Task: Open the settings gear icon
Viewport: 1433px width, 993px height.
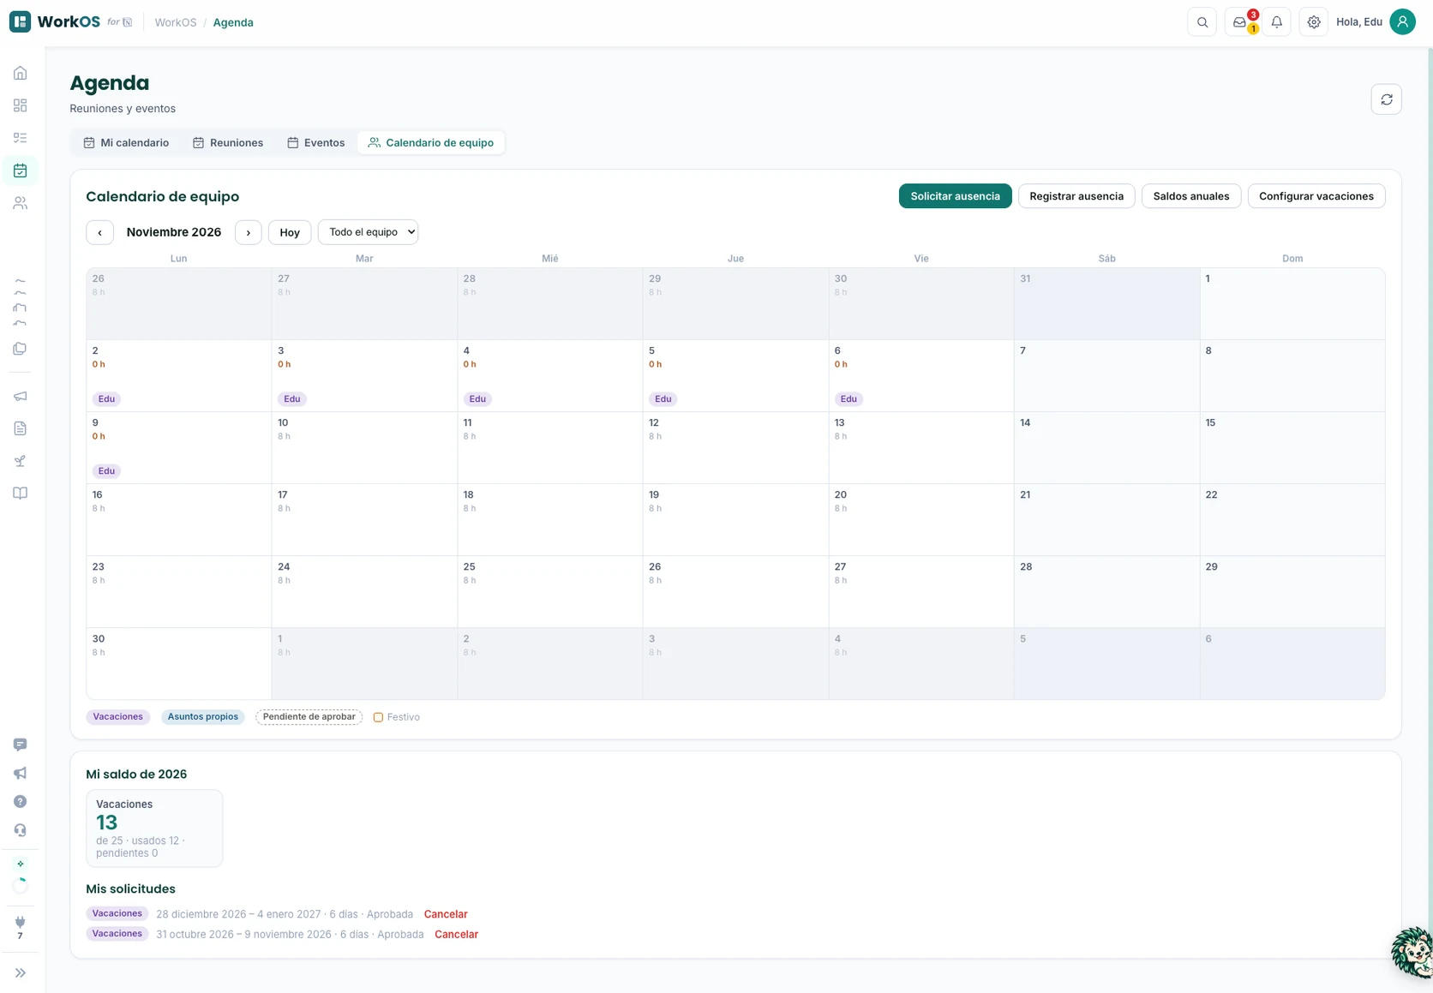Action: tap(1313, 22)
